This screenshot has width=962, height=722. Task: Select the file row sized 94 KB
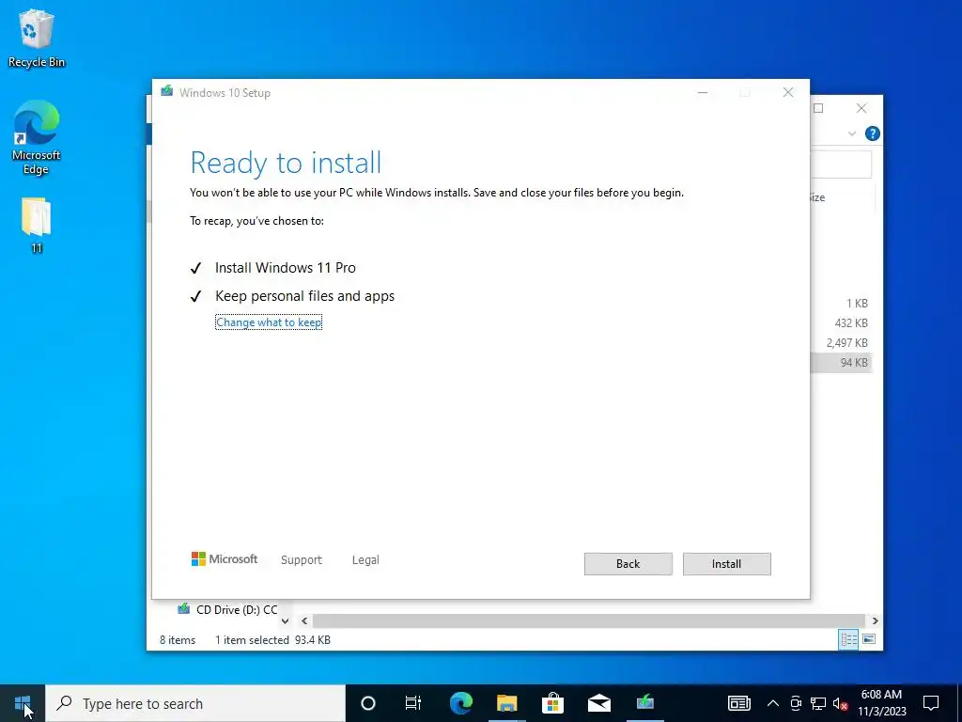point(841,362)
